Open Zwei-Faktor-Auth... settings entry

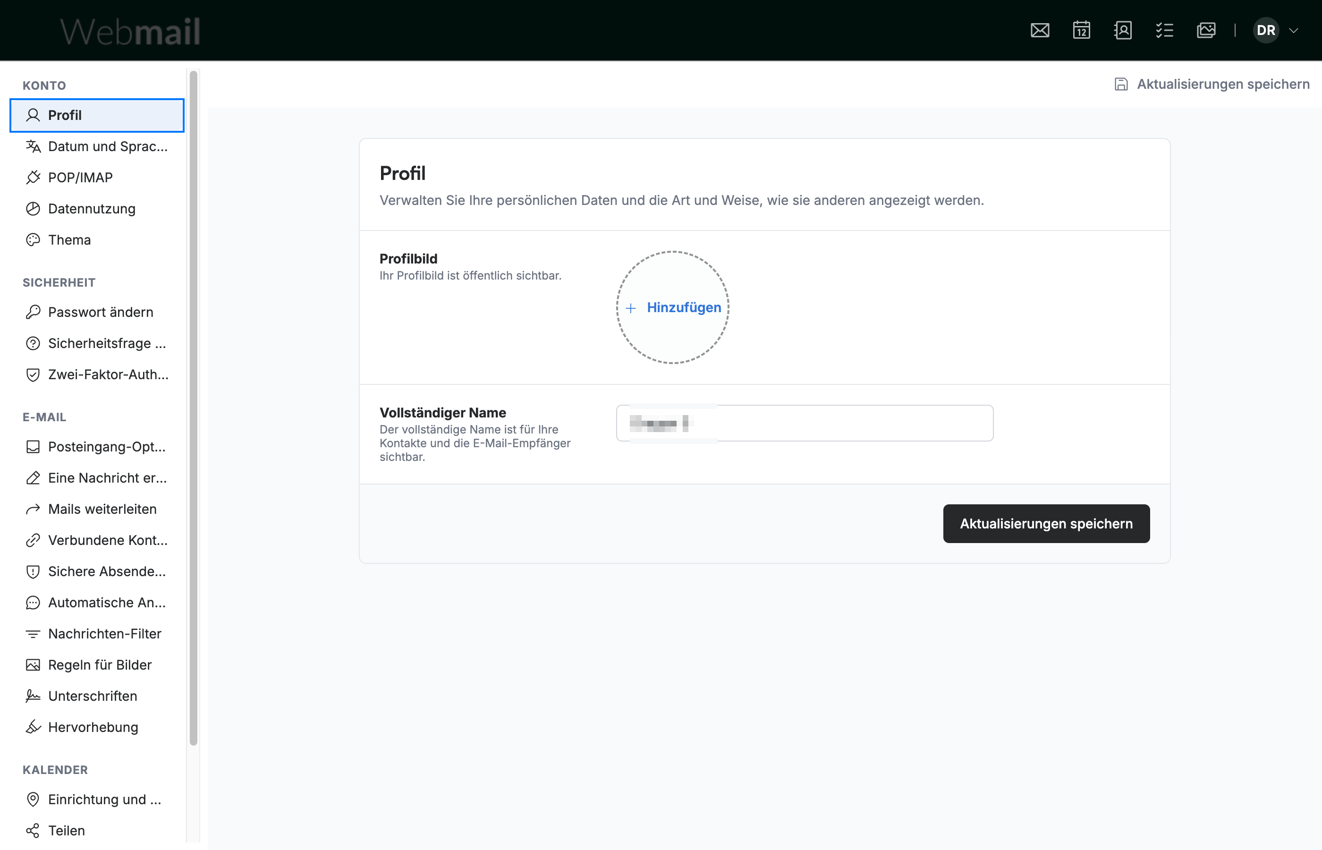pyautogui.click(x=97, y=374)
